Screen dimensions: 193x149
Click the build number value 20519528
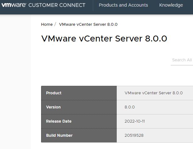(134, 135)
